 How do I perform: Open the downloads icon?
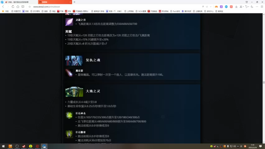(236, 7)
